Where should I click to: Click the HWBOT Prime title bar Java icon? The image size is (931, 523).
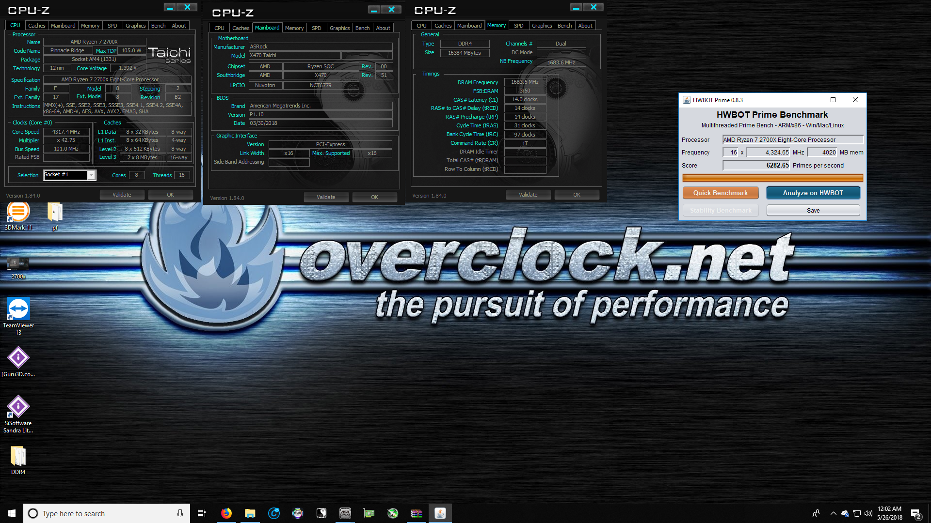point(686,100)
